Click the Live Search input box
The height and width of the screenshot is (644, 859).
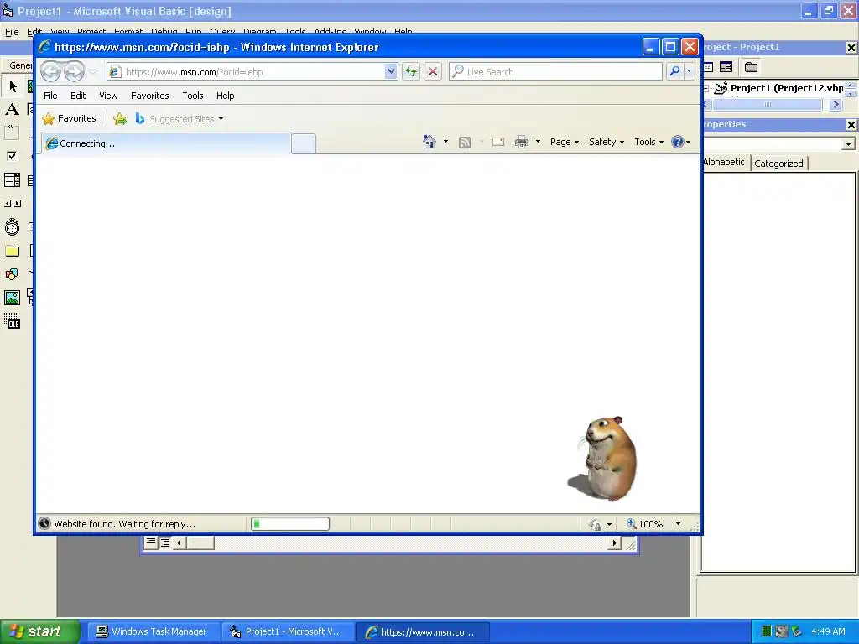point(555,72)
